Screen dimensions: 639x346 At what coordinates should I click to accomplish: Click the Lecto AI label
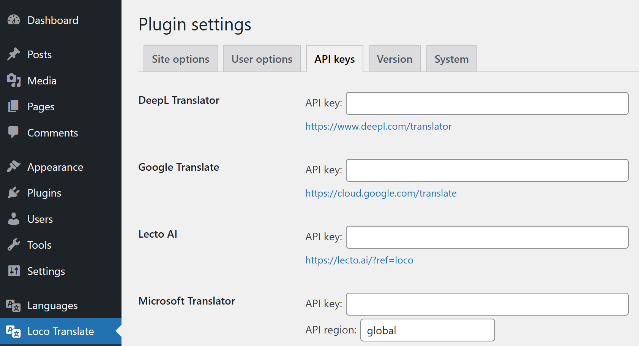click(158, 234)
